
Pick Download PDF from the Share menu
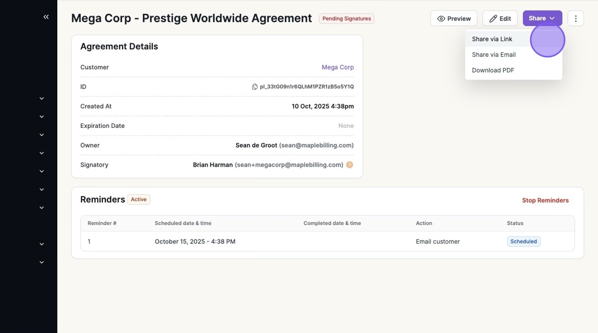[493, 70]
